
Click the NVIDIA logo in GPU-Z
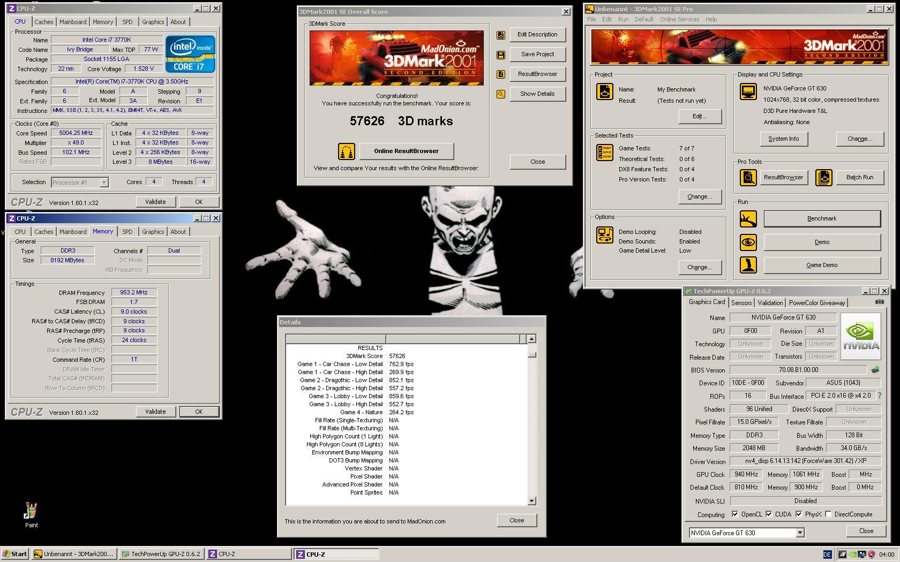(x=860, y=337)
